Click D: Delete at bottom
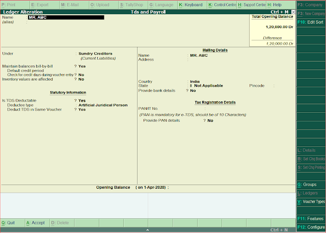Viewport: 326px width, 233px height. (x=62, y=223)
